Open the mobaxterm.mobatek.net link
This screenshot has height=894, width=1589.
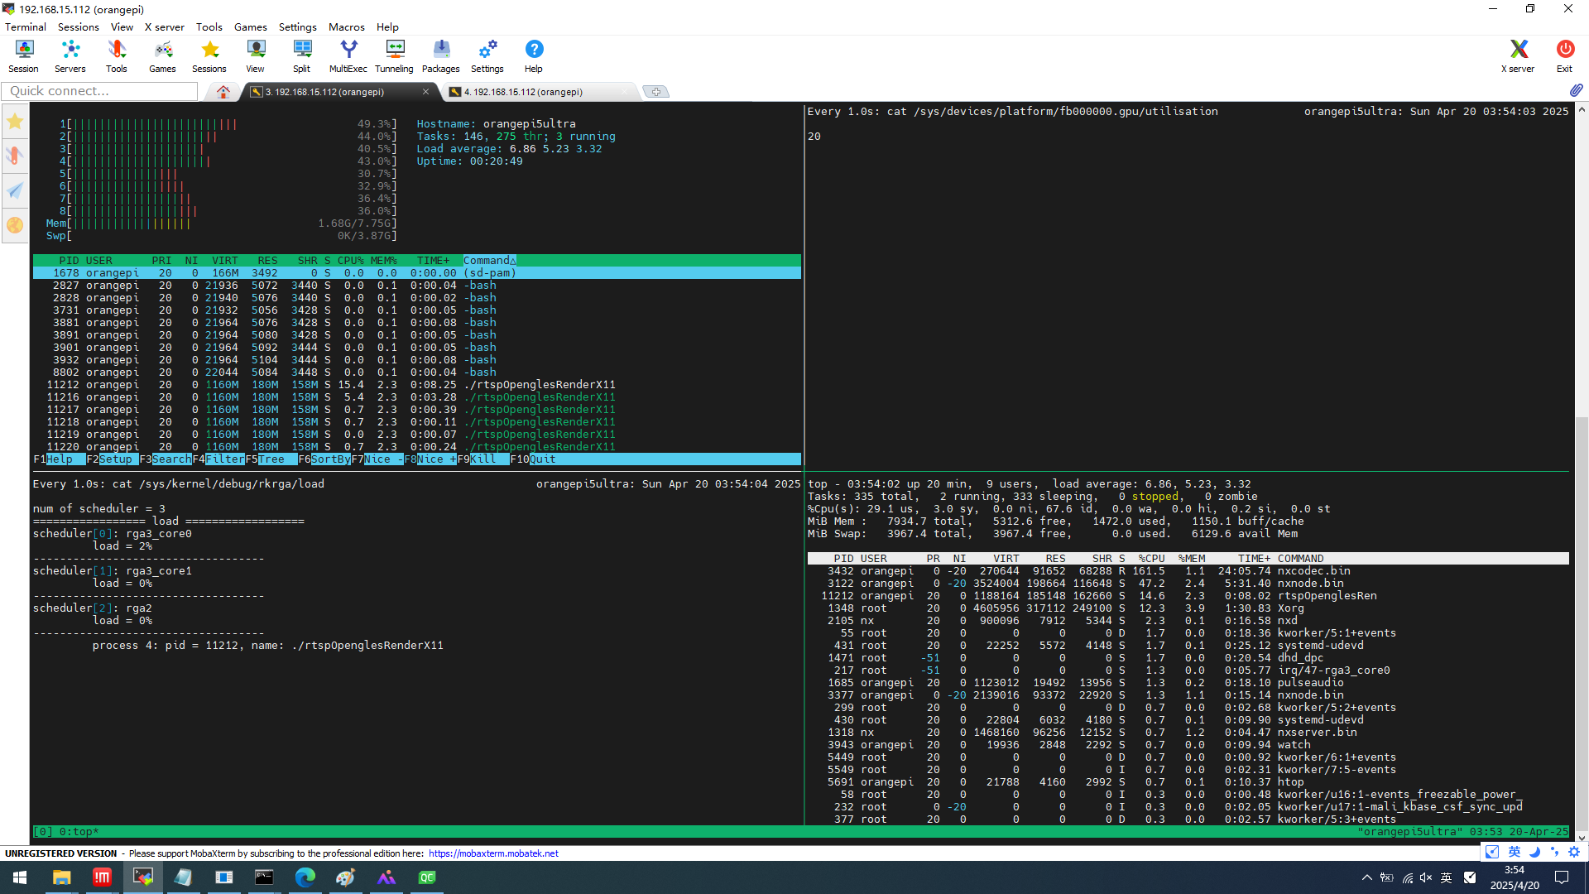tap(493, 853)
